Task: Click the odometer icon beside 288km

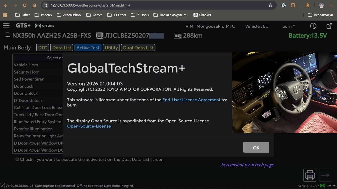Action: (178, 36)
